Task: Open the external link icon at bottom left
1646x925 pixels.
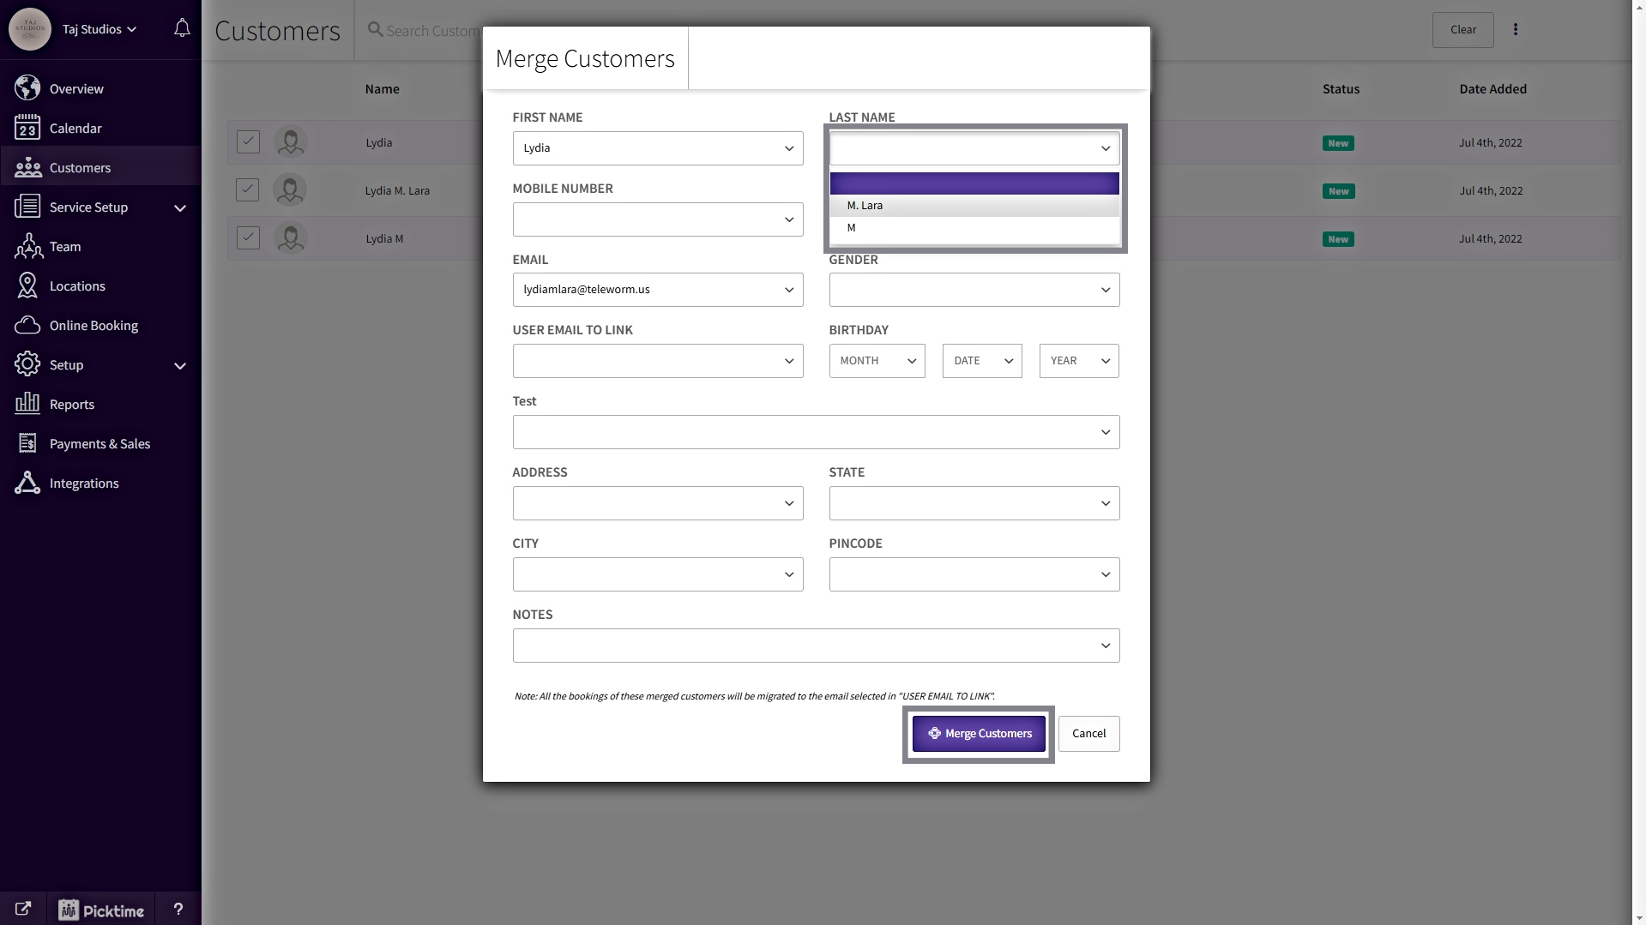Action: click(x=23, y=909)
